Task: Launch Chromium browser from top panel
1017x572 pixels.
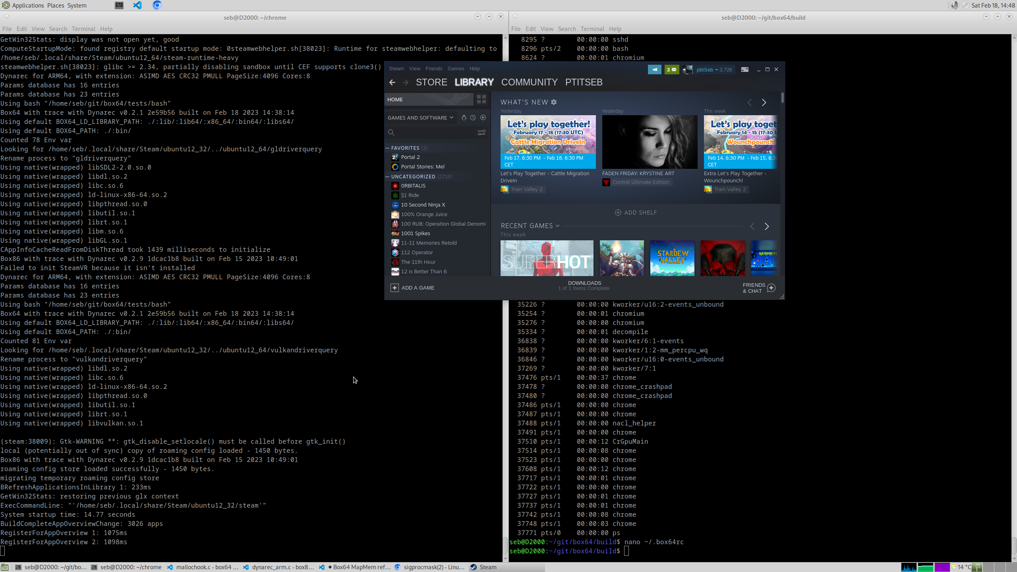Action: [157, 5]
